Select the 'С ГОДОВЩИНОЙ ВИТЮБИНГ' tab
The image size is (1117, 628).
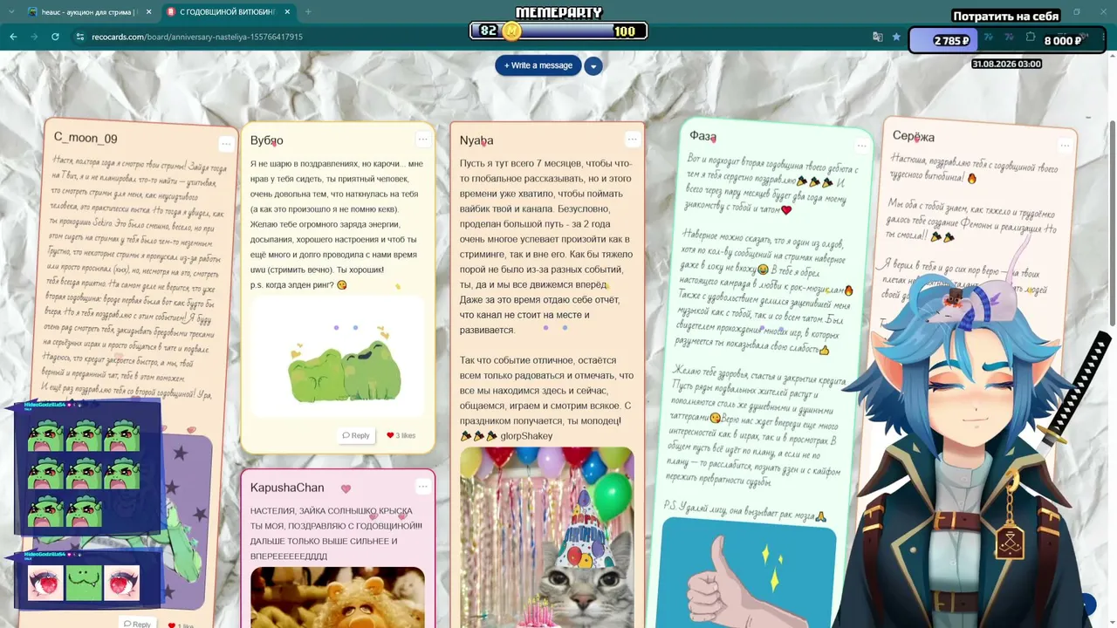[x=228, y=12]
